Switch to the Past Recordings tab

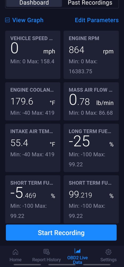click(x=90, y=3)
